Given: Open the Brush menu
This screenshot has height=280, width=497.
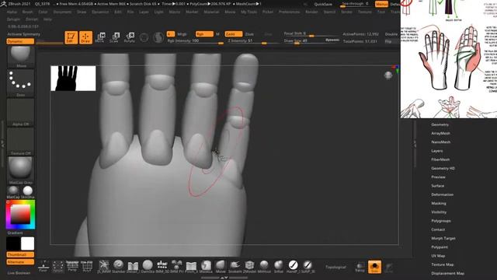Looking at the screenshot, I should click(x=28, y=12).
